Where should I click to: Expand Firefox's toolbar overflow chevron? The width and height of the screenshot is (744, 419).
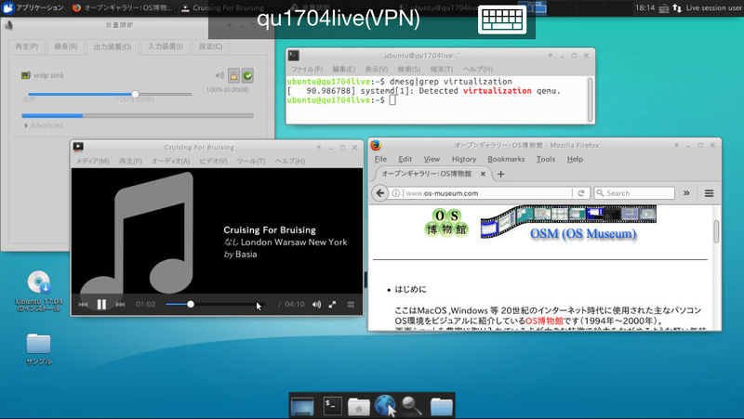point(686,193)
